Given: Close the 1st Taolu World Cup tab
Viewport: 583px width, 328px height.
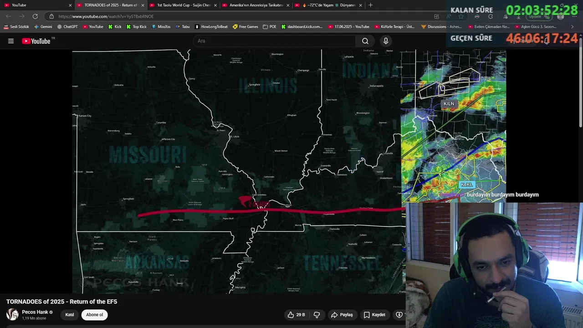Looking at the screenshot, I should 215,5.
